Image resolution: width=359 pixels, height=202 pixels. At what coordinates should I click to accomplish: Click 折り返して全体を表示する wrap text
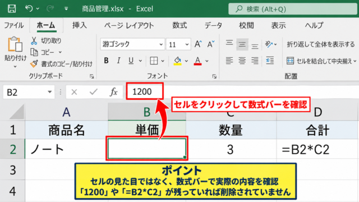coord(320,44)
